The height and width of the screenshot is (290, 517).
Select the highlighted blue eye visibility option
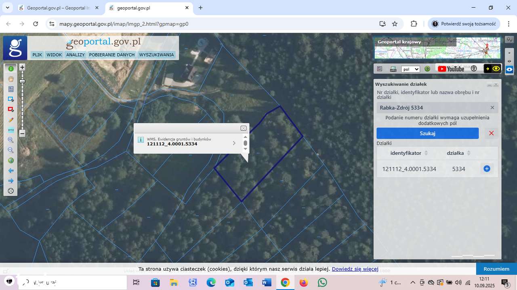tap(510, 70)
